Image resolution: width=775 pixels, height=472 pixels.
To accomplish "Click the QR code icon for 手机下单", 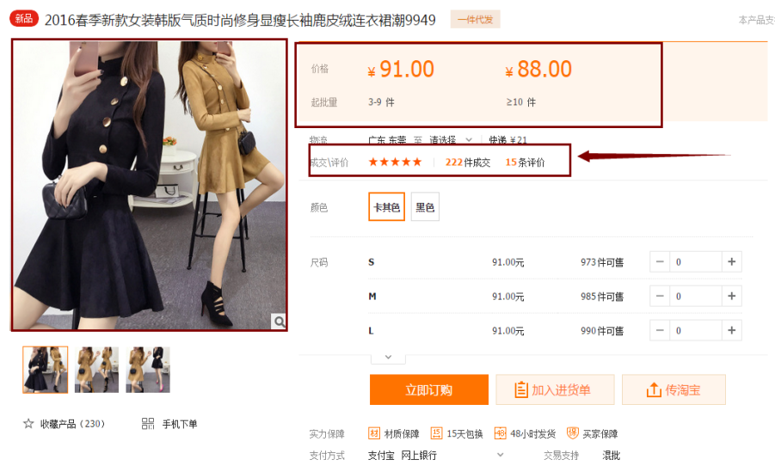I will pyautogui.click(x=147, y=424).
